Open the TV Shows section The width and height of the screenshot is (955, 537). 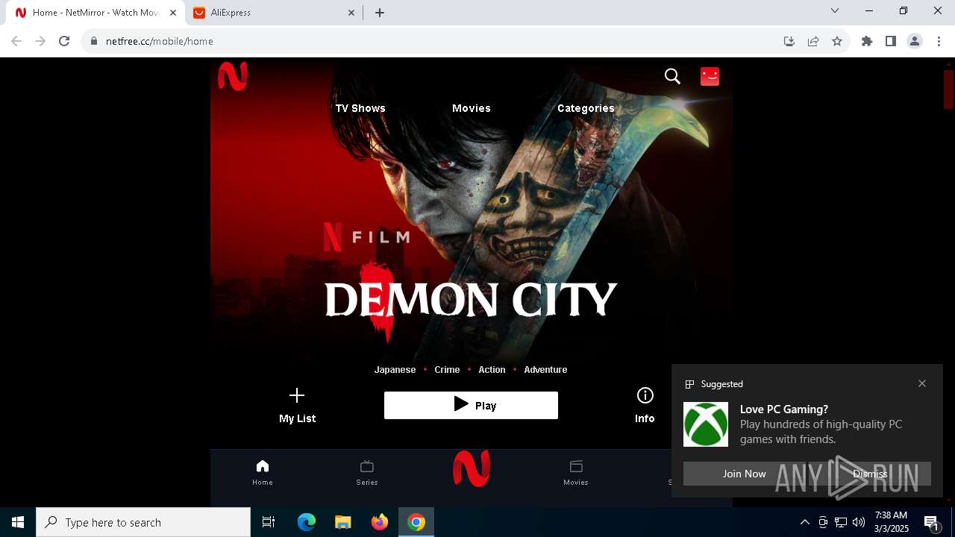[360, 108]
